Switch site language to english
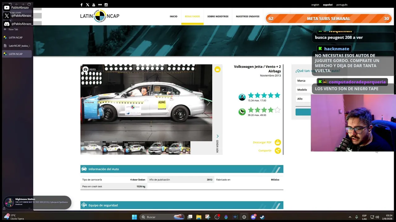 point(315,5)
